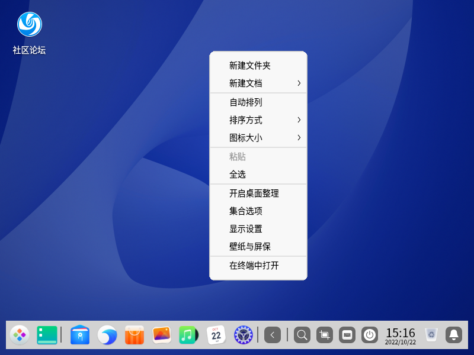Collapse the dock tray with left arrow
Viewport: 474px width, 355px height.
tap(273, 335)
